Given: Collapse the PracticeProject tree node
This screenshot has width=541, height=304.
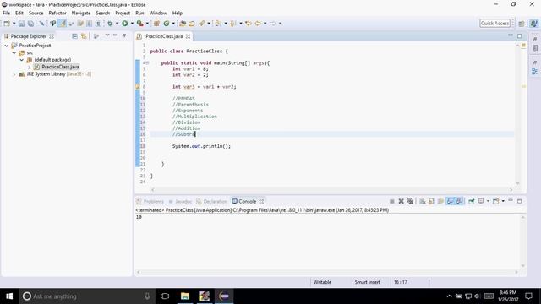Looking at the screenshot, I should [x=7, y=46].
